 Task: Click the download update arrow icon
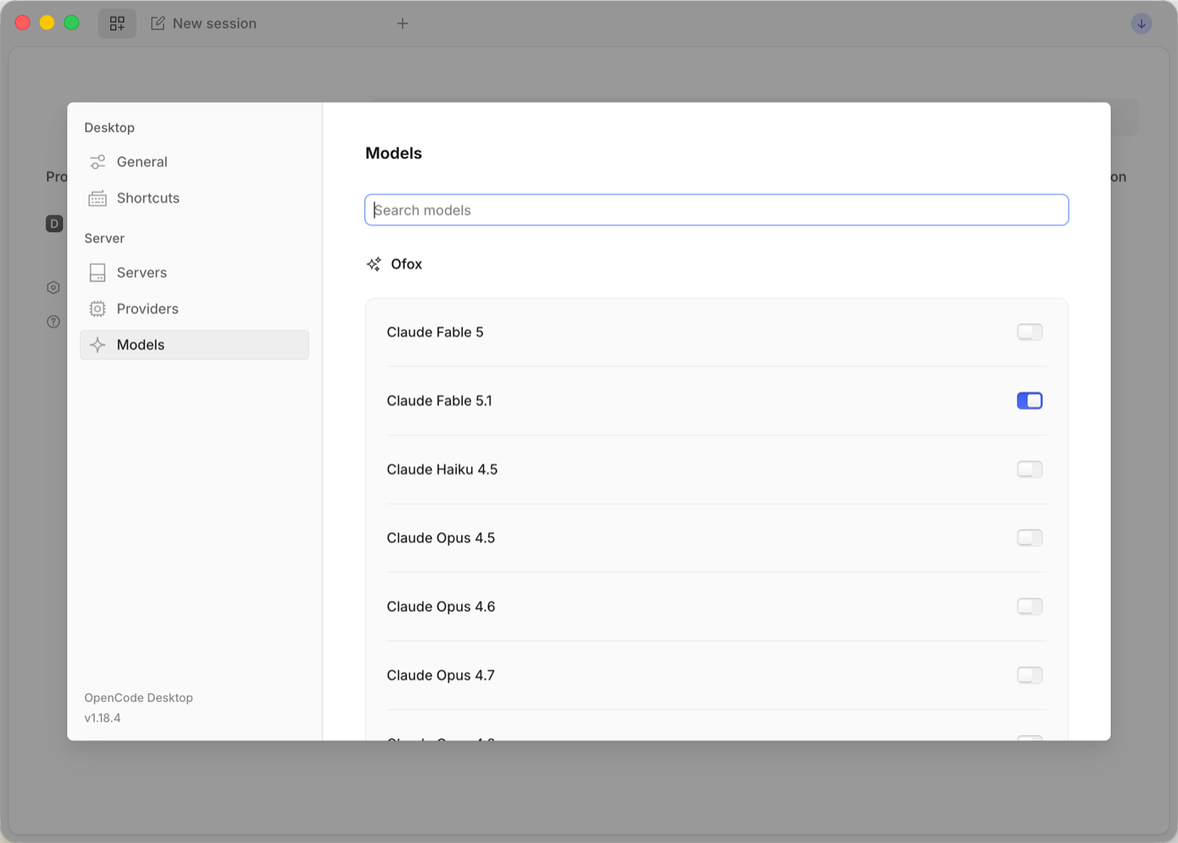point(1142,24)
